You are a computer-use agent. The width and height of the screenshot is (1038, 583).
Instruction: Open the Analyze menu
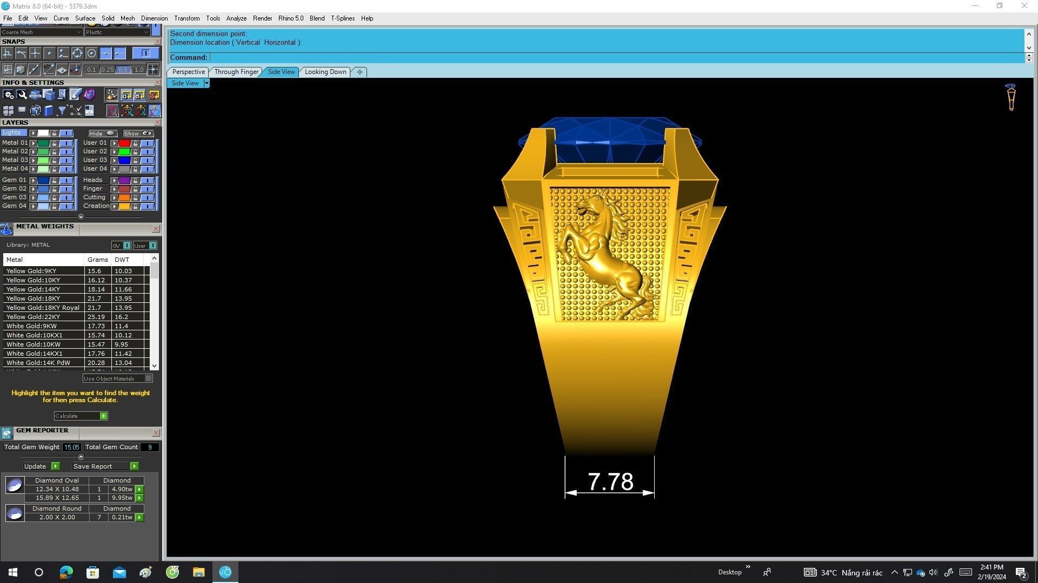(x=236, y=18)
